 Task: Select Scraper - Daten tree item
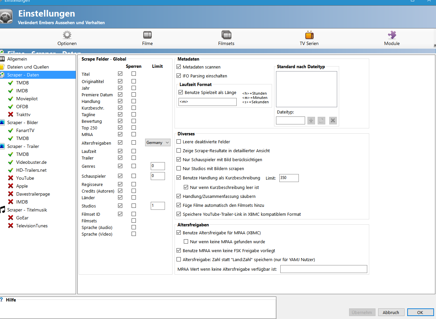pyautogui.click(x=23, y=75)
